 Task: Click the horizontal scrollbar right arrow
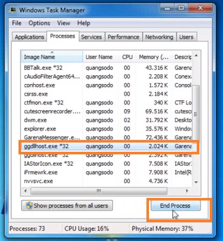[x=187, y=191]
